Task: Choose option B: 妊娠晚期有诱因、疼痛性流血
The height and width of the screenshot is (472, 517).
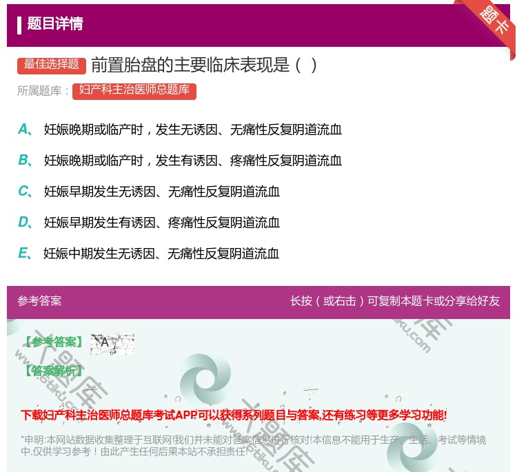Action: (x=192, y=161)
